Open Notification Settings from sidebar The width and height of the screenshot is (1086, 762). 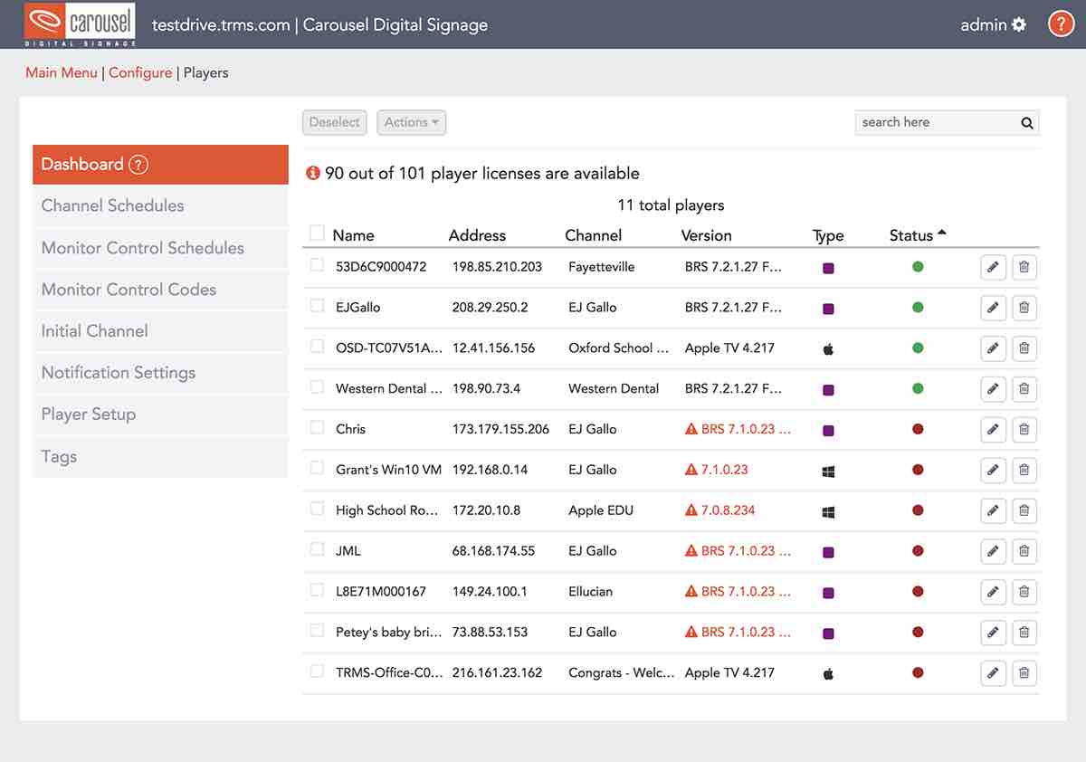click(x=118, y=372)
